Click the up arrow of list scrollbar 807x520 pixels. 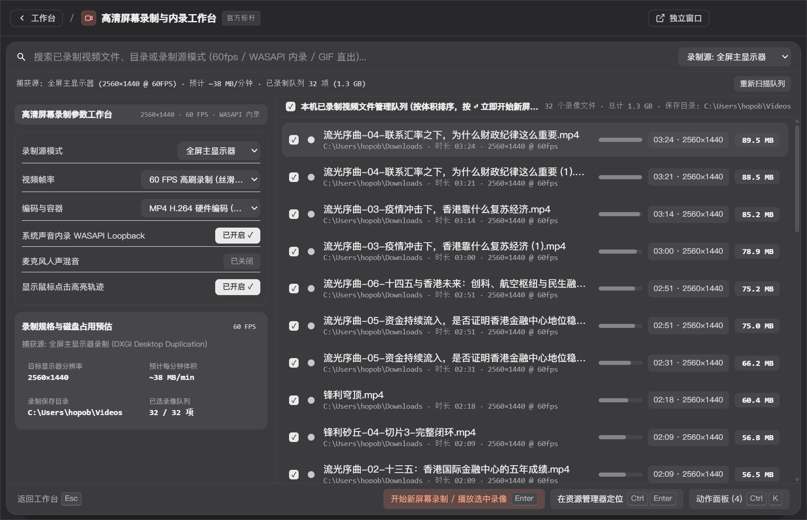[x=797, y=121]
